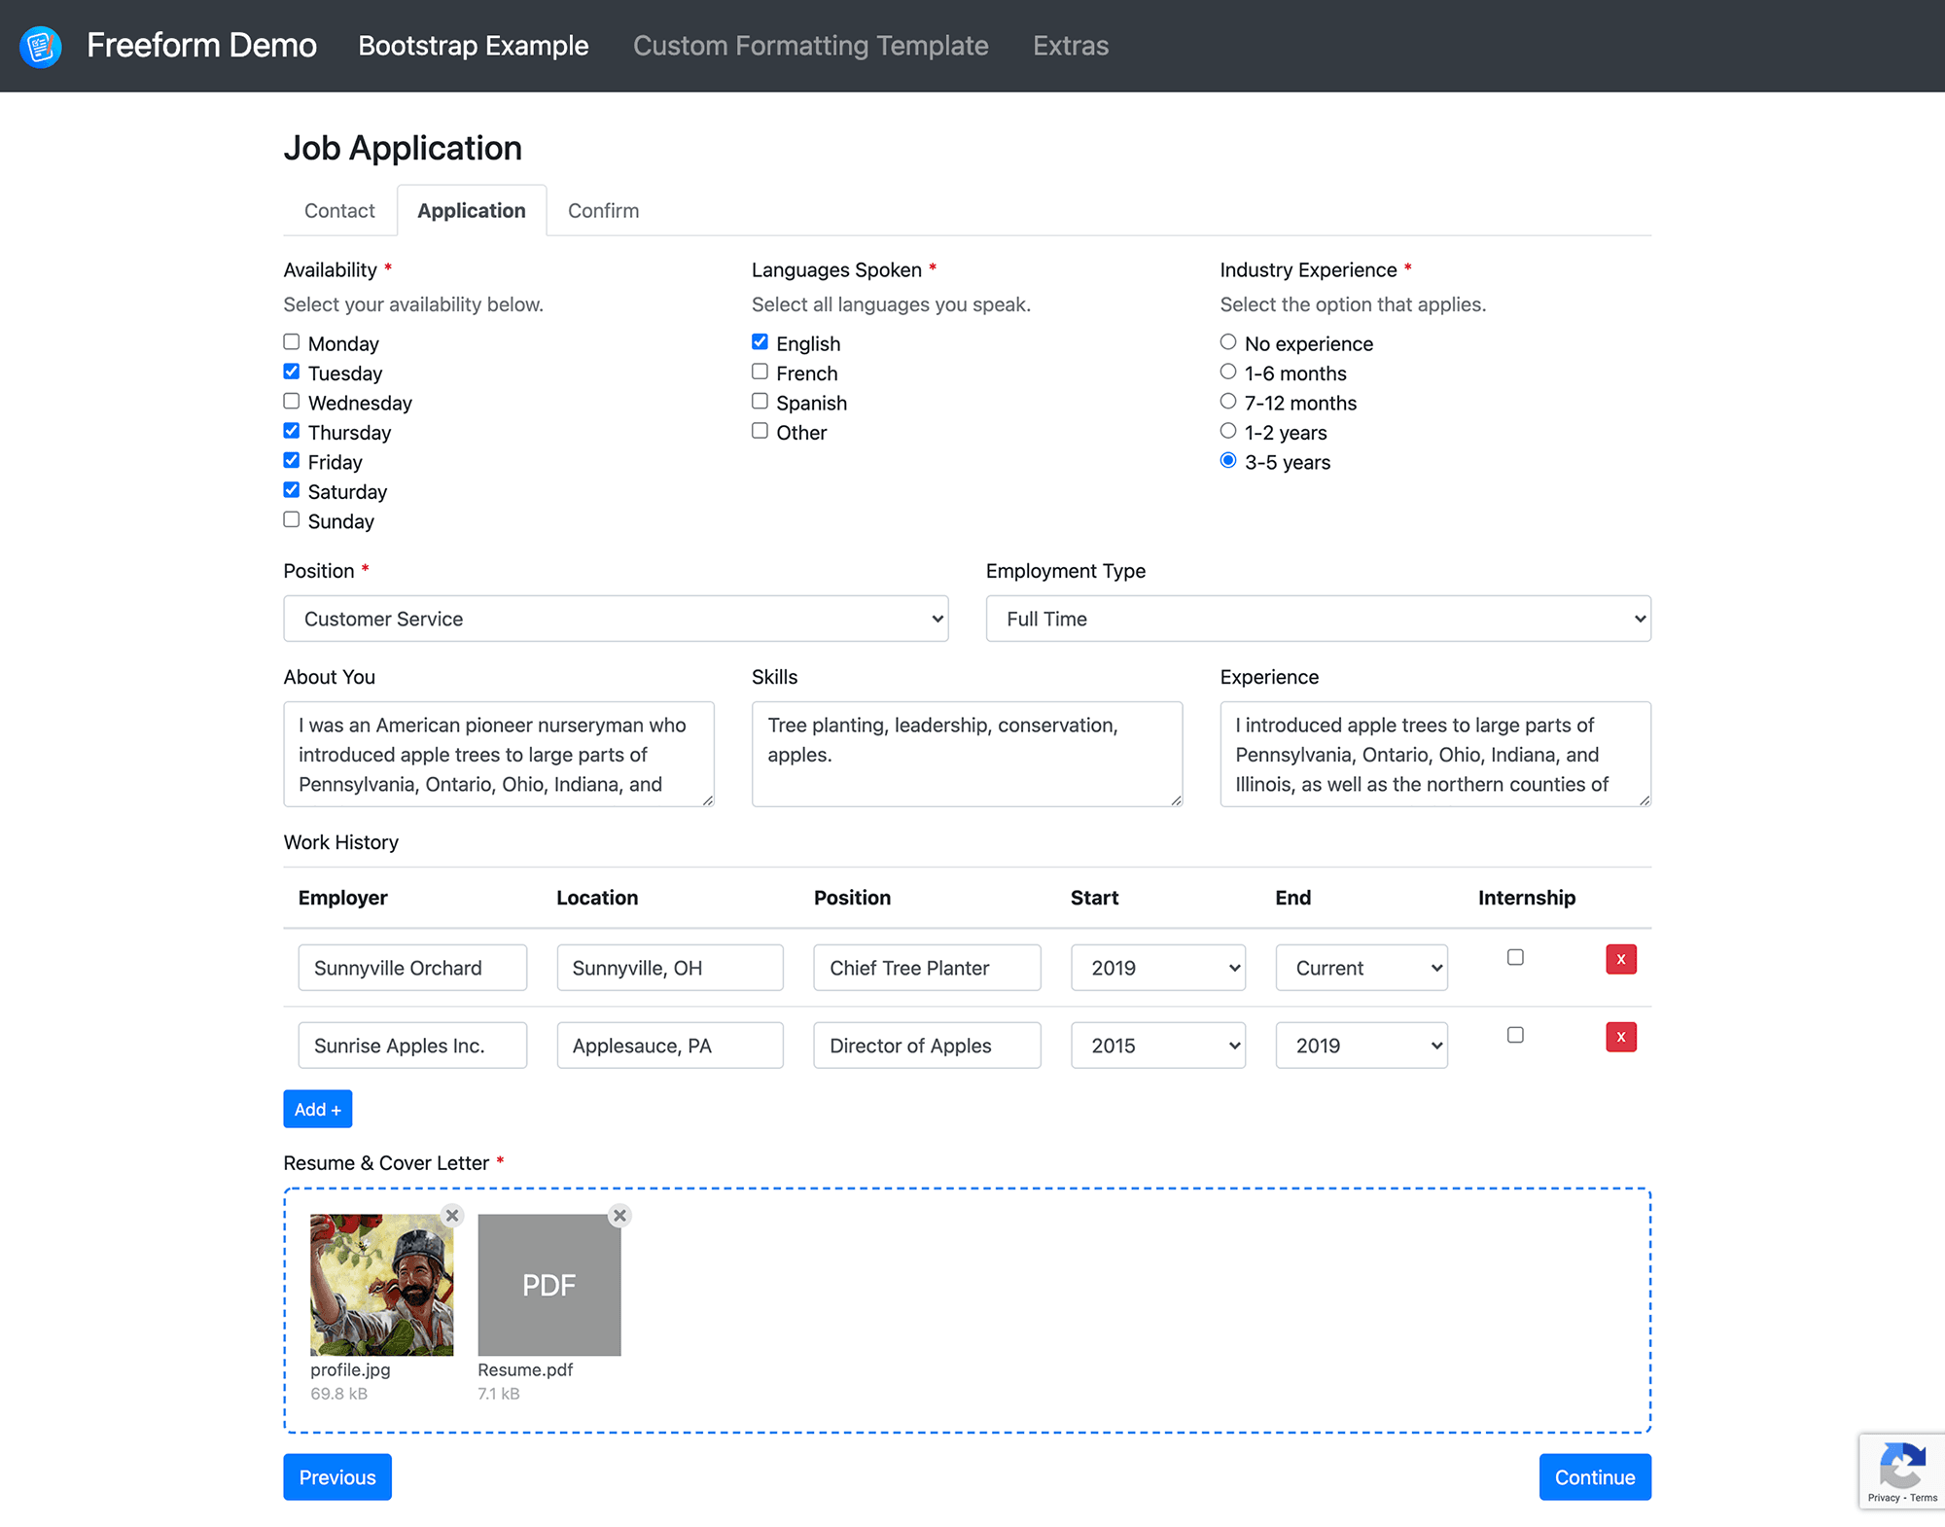Screen dimensions: 1945x1527
Task: Delete the Sunrise Apples Inc. work history row
Action: (x=1620, y=1037)
